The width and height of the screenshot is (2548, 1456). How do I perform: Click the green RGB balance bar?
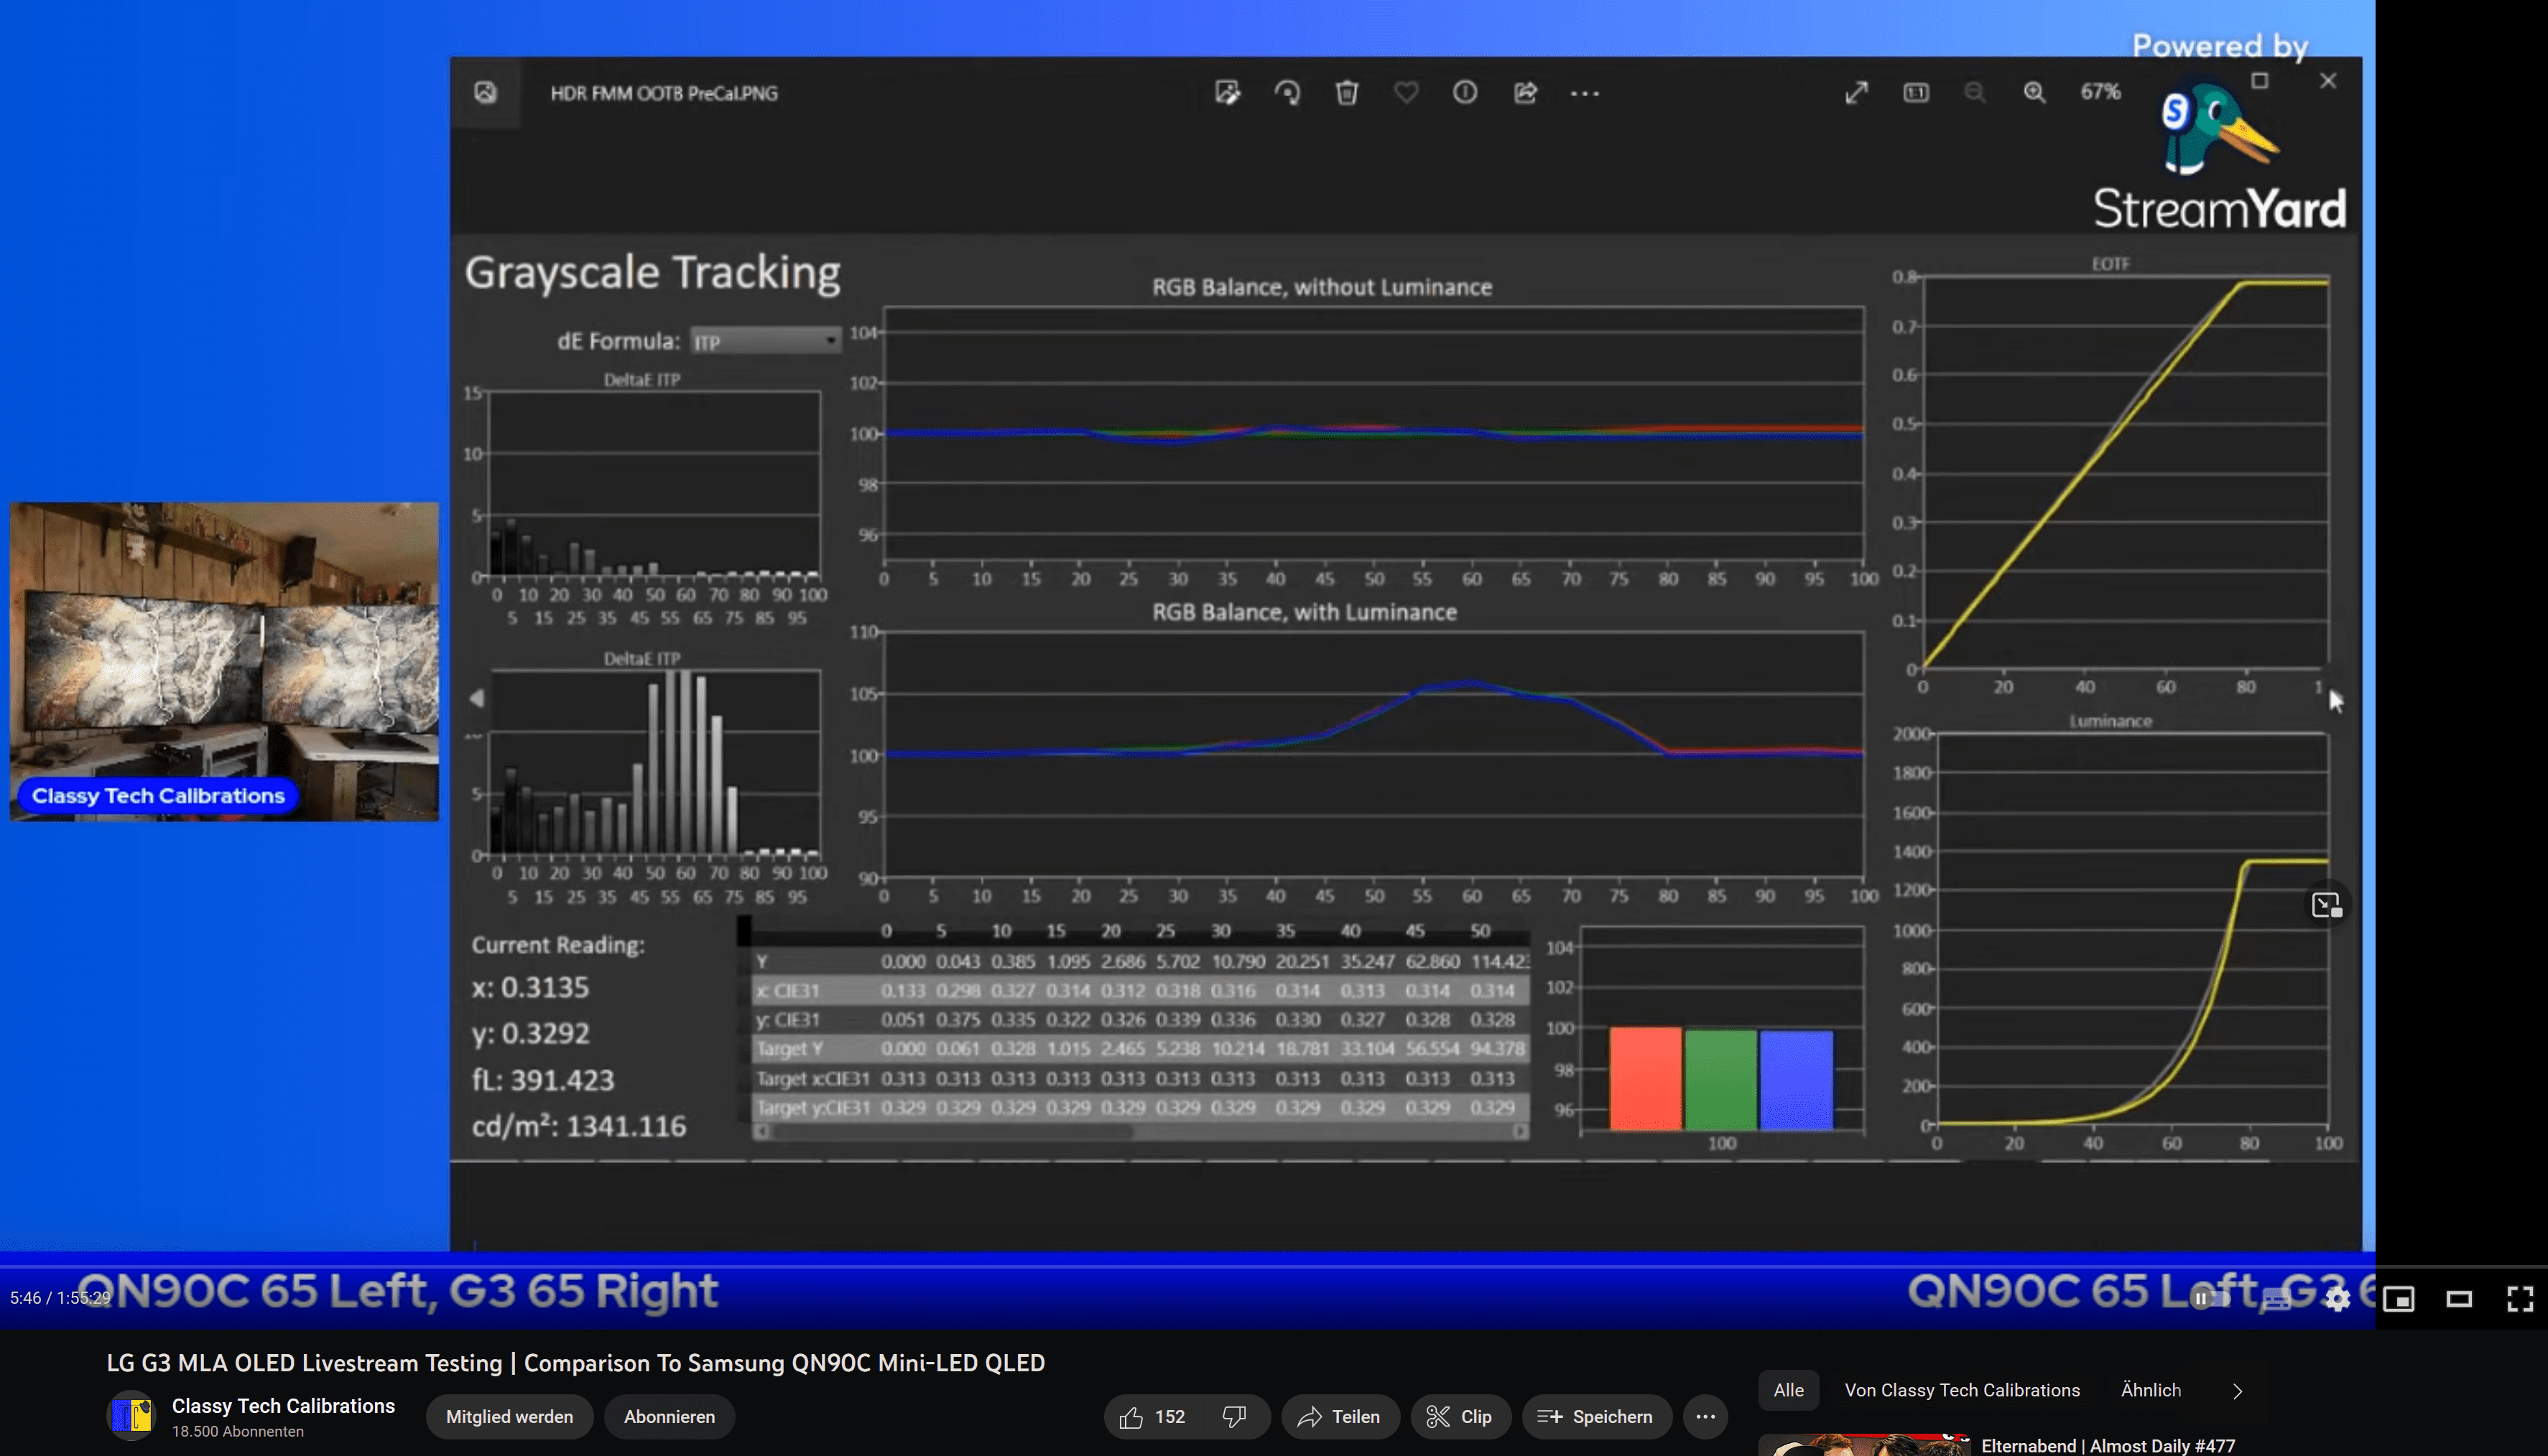(x=1720, y=1080)
